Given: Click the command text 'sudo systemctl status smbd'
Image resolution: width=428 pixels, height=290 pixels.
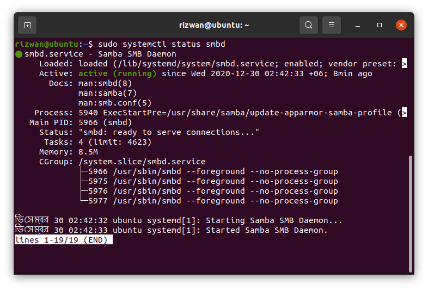Looking at the screenshot, I should [161, 44].
